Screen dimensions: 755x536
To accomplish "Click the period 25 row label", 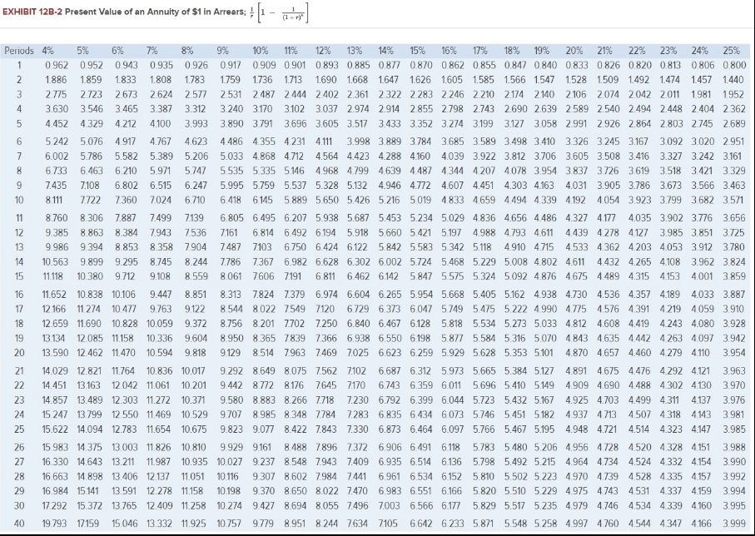I will 19,429.
